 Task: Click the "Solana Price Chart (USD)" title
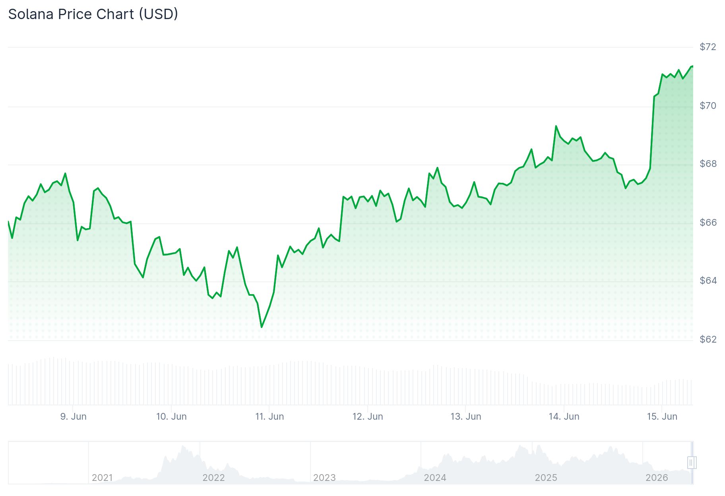[x=93, y=14]
